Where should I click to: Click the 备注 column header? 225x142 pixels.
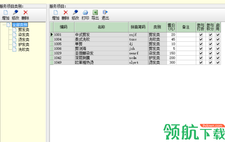pyautogui.click(x=186, y=27)
